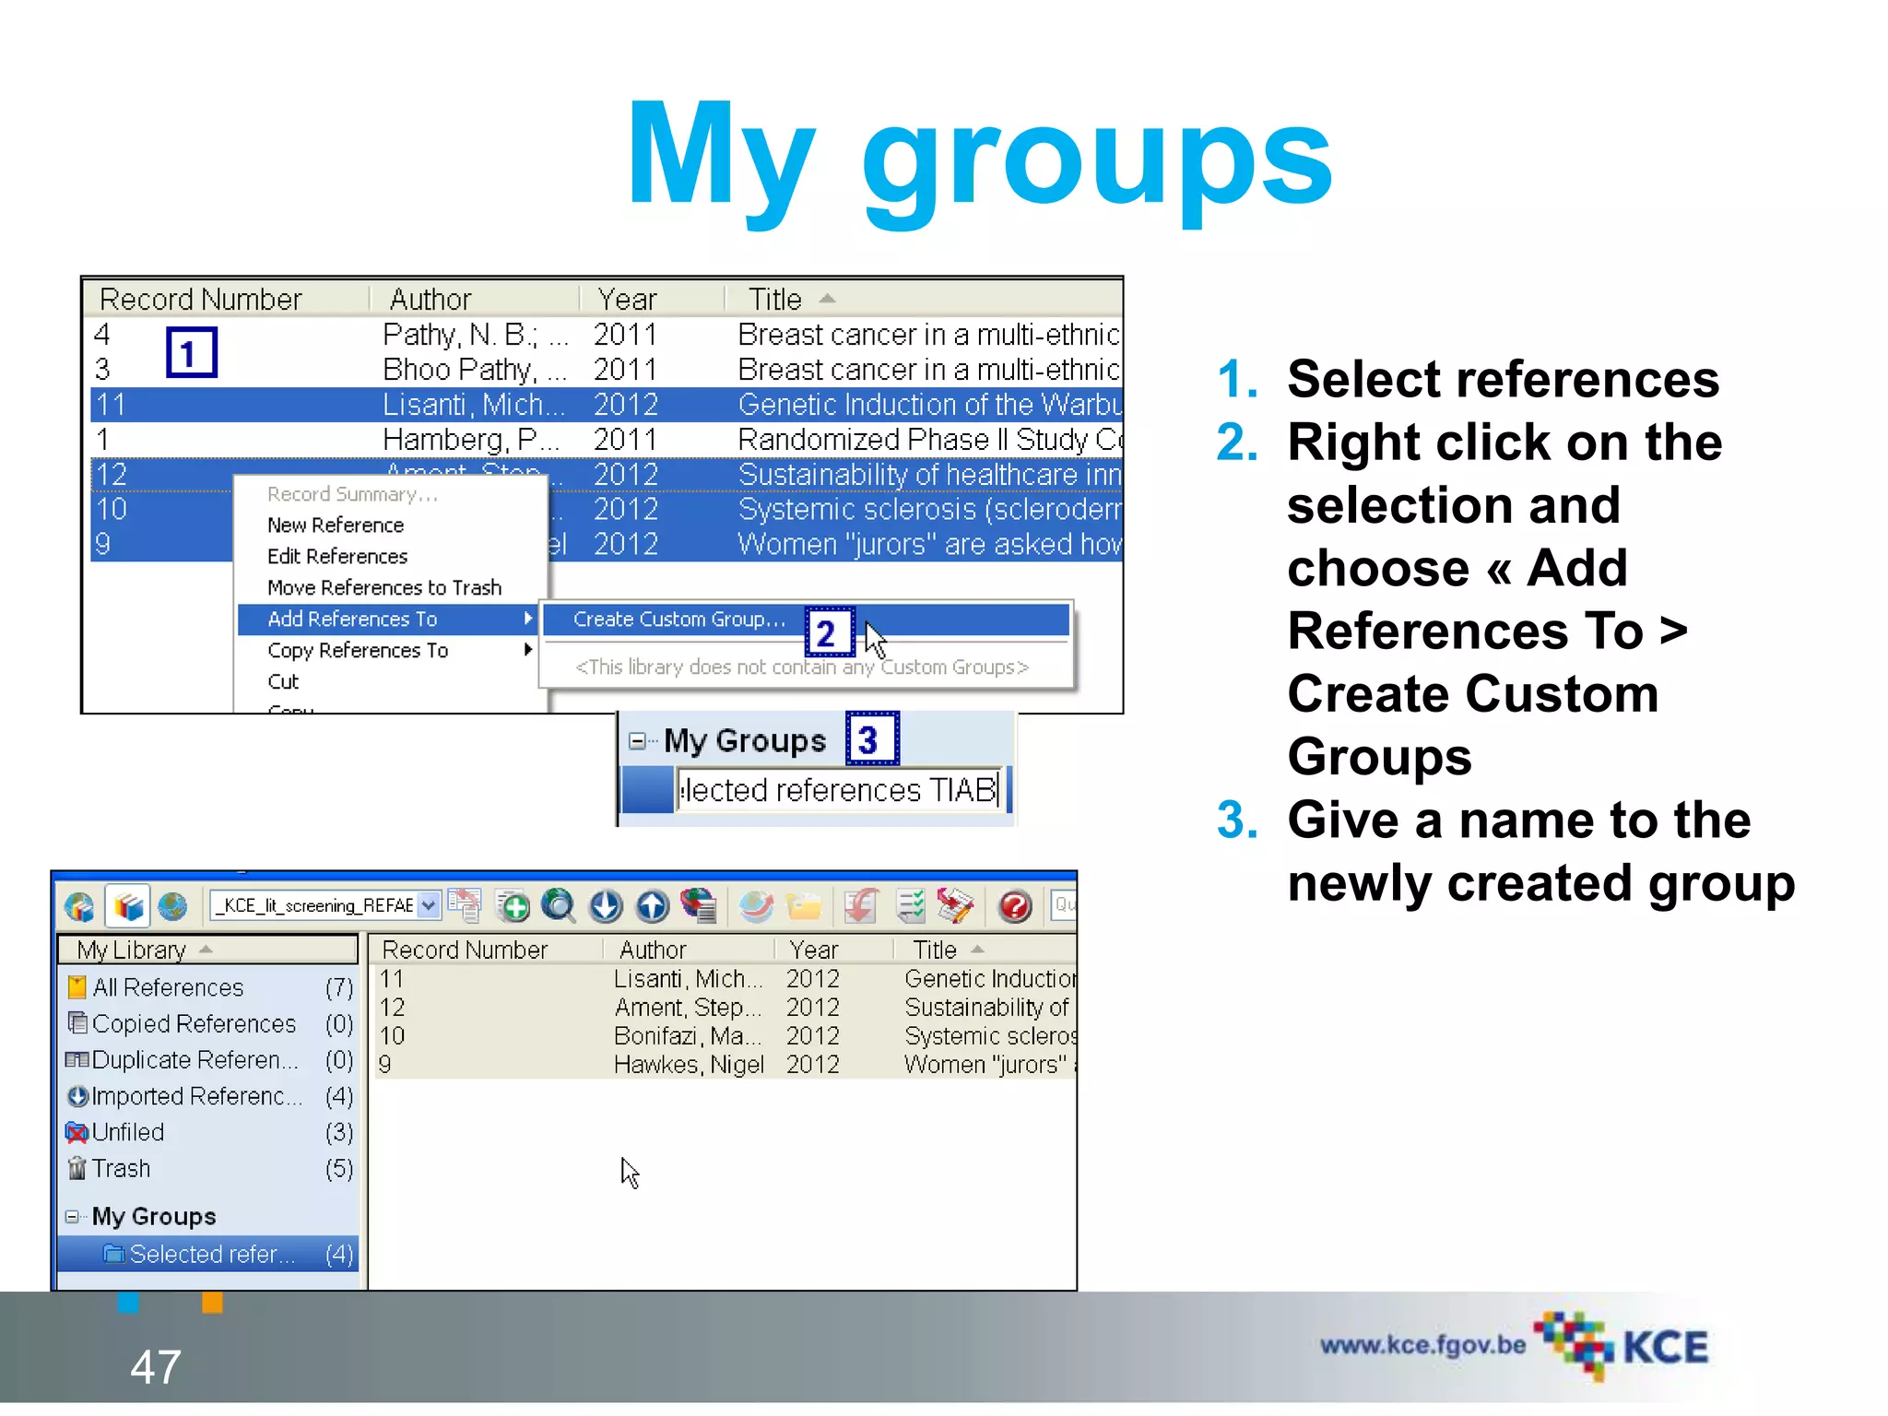Click the Open Link globe arrow icon

[x=757, y=906]
